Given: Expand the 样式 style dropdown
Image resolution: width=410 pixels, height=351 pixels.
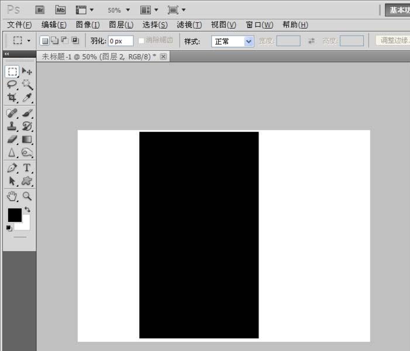Looking at the screenshot, I should point(249,41).
